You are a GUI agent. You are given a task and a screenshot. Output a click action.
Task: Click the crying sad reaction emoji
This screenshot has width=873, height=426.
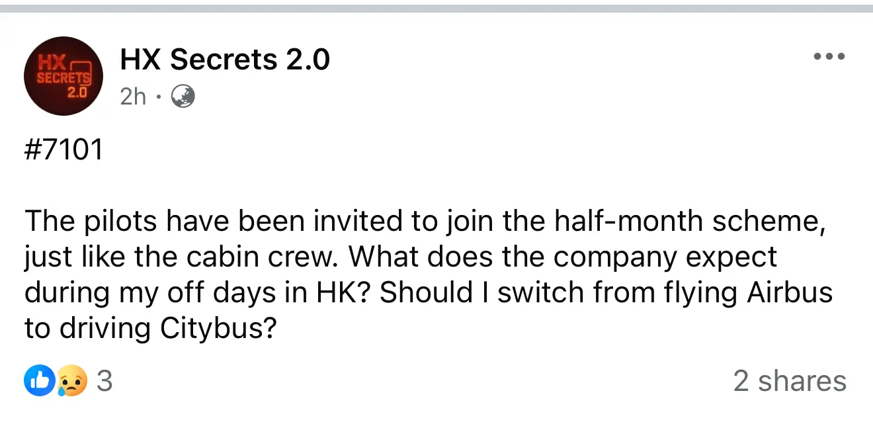(72, 382)
